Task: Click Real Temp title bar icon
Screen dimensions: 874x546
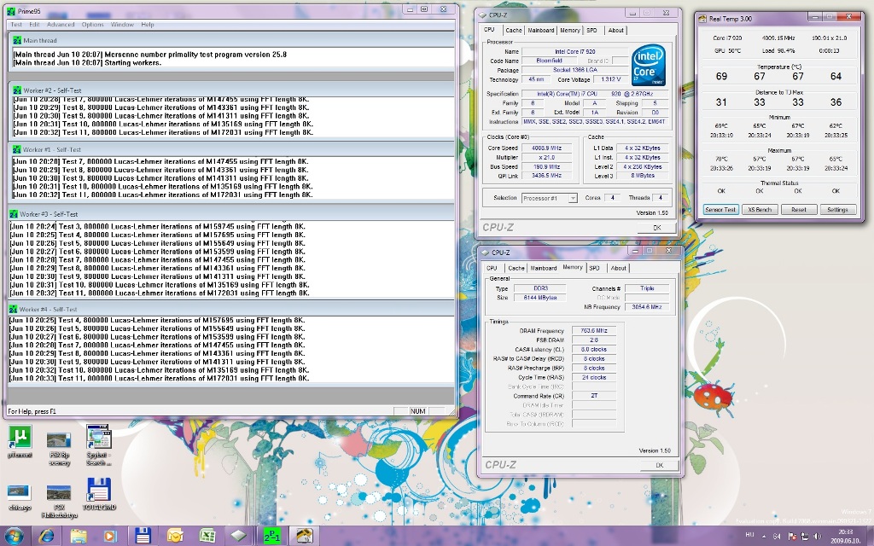Action: pos(703,19)
